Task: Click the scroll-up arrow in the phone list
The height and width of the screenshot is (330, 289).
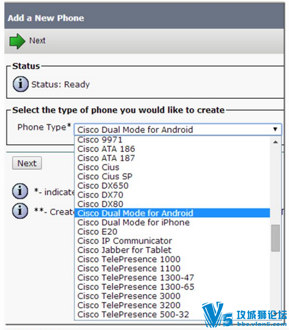Action: pyautogui.click(x=275, y=142)
